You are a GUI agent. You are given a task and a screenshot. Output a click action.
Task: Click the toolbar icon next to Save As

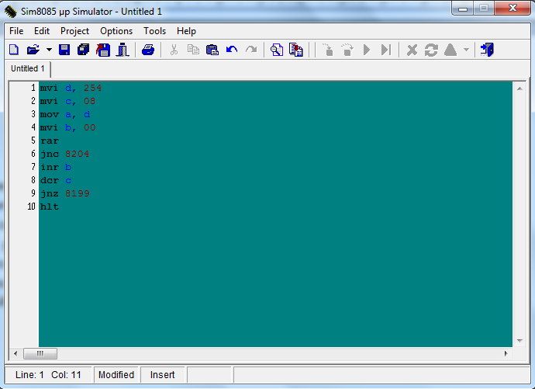click(123, 50)
